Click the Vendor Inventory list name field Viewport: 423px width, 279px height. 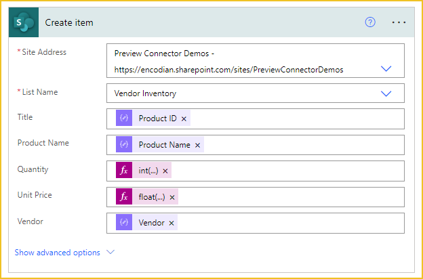256,93
